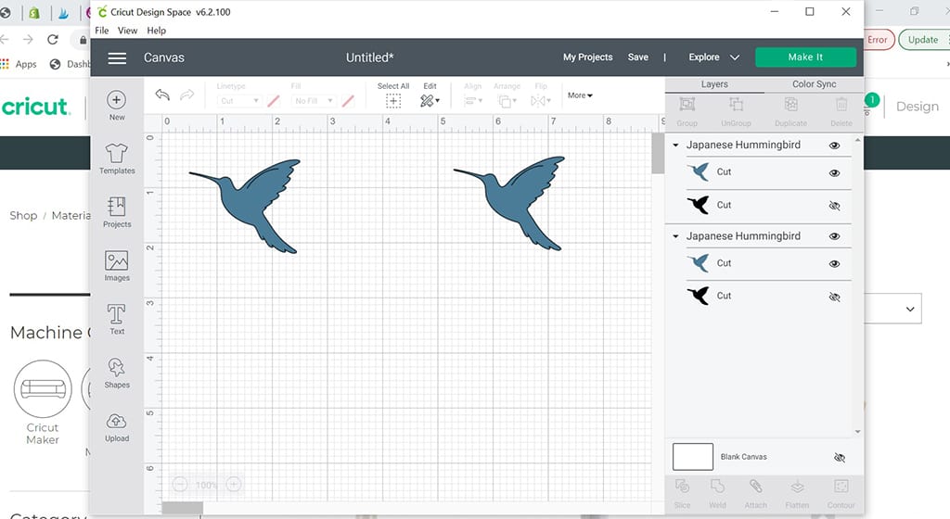Hide the second Japanese Hummingbird group
Image resolution: width=950 pixels, height=519 pixels.
tap(834, 236)
